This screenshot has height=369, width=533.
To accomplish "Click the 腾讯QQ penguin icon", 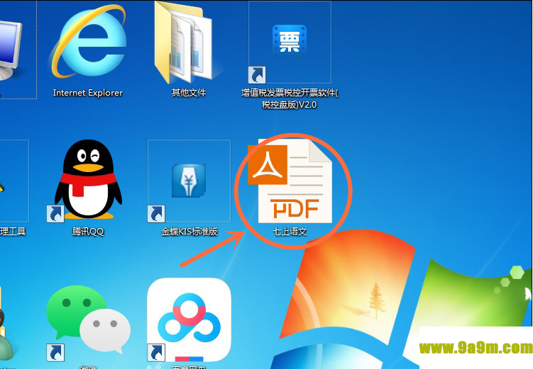I will (x=89, y=180).
